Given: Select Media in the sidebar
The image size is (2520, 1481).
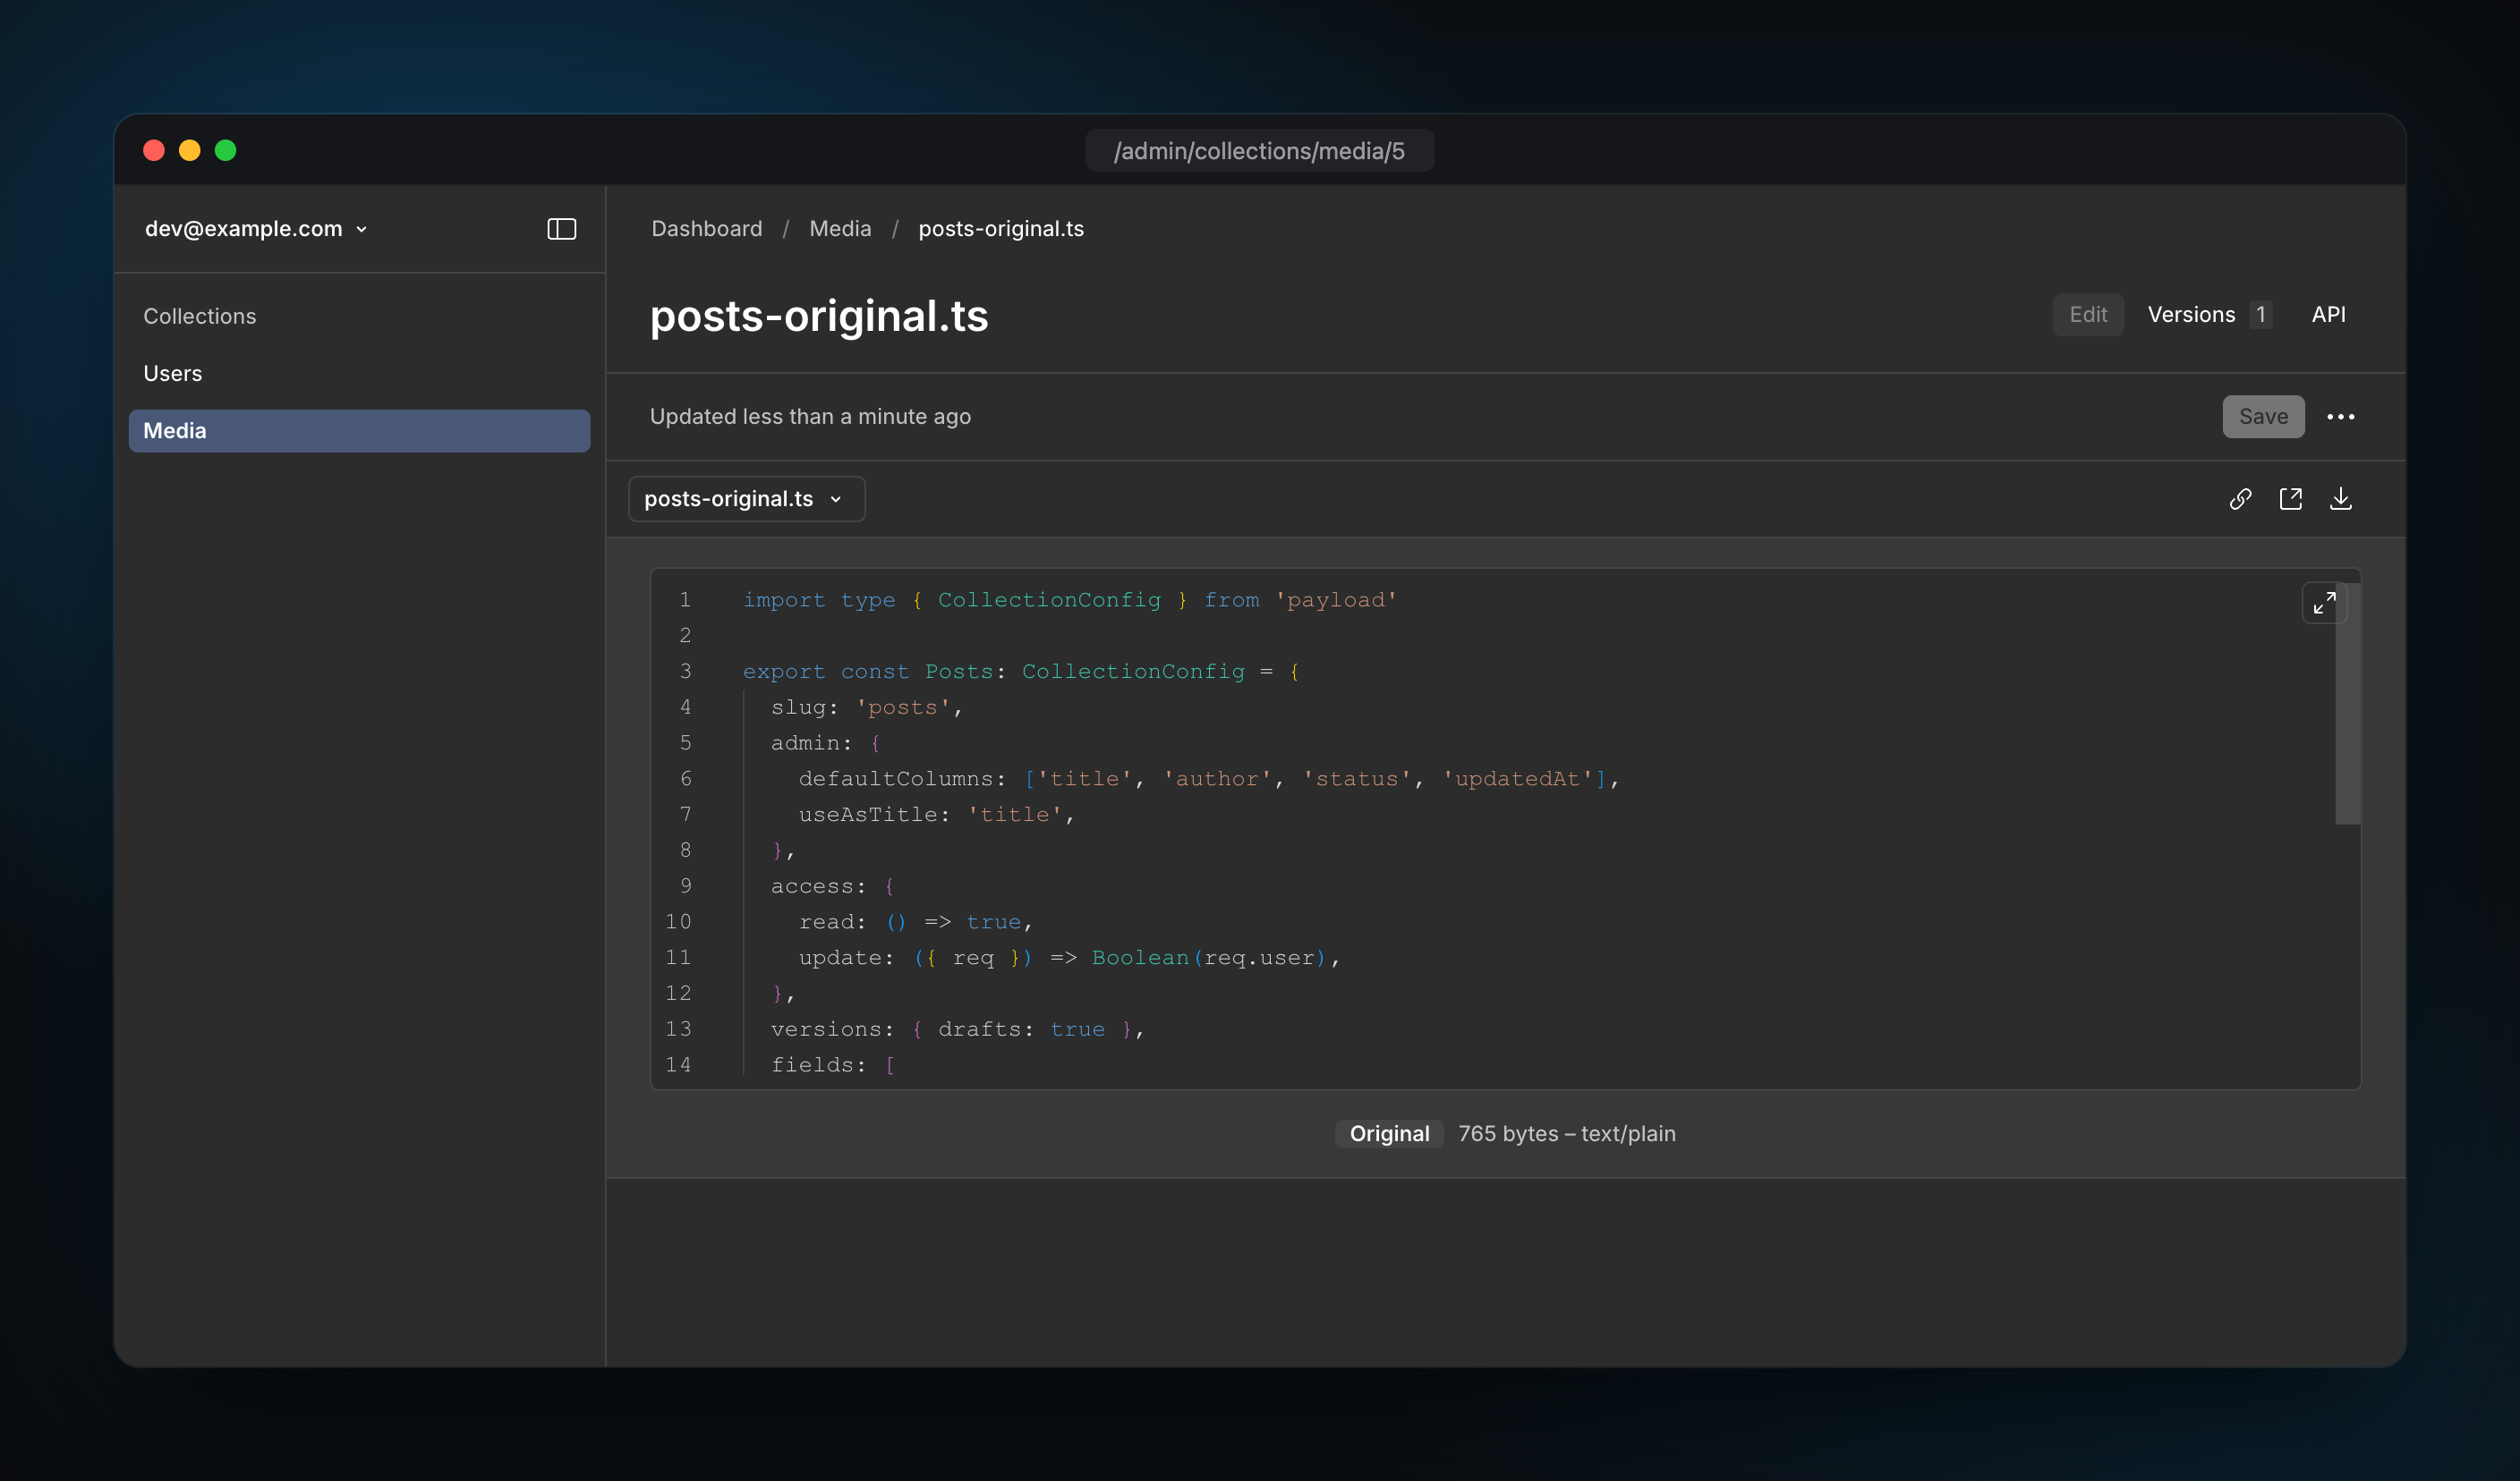Looking at the screenshot, I should click(x=359, y=431).
